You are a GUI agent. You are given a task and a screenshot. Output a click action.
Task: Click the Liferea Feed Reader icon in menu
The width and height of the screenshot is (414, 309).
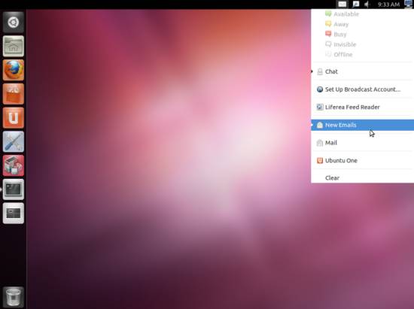pos(320,107)
